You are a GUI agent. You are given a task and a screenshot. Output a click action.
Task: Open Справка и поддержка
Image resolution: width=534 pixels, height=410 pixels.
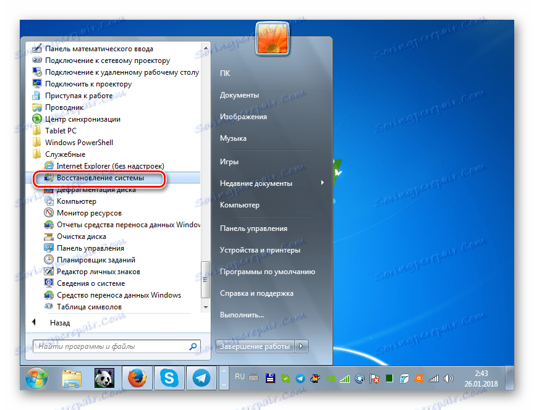[x=256, y=293]
